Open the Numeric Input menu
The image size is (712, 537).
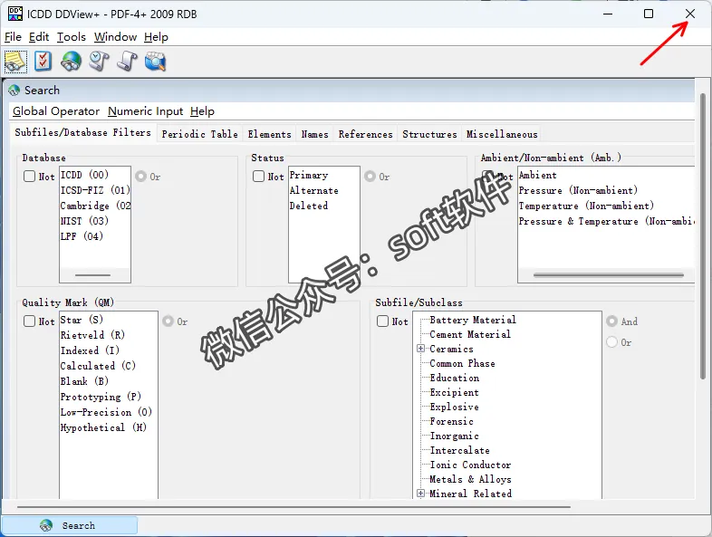tap(145, 111)
